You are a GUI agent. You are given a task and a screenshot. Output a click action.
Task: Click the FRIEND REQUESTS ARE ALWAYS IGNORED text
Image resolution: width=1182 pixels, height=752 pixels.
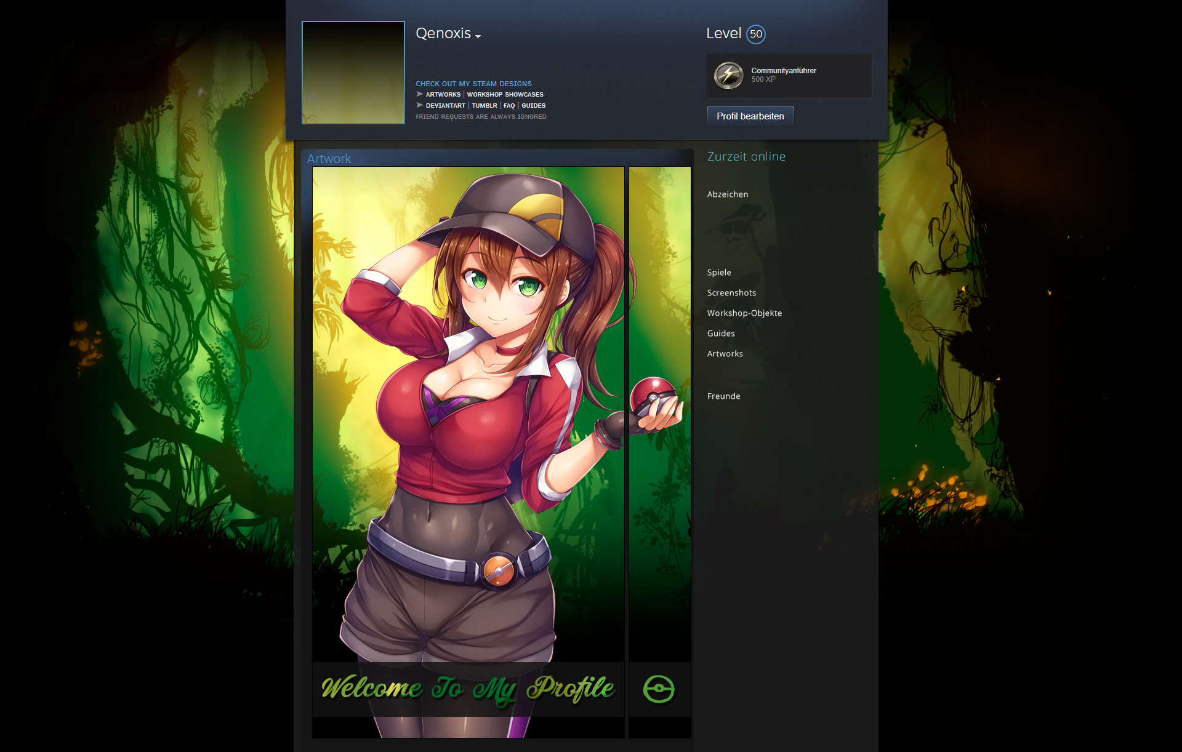click(x=481, y=117)
